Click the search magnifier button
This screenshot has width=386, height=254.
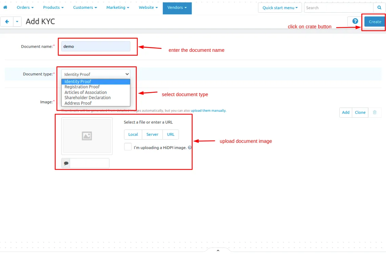(x=379, y=8)
